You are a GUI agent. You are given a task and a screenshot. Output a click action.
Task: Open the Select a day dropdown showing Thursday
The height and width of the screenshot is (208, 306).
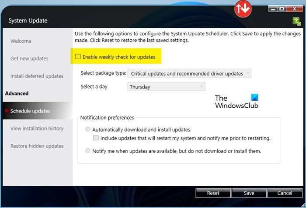166,87
